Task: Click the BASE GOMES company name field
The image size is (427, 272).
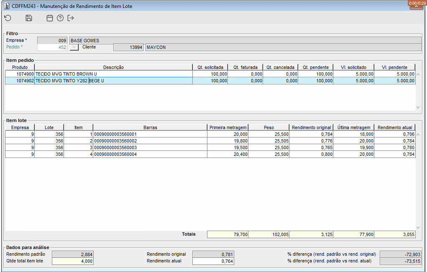Action: [x=245, y=41]
